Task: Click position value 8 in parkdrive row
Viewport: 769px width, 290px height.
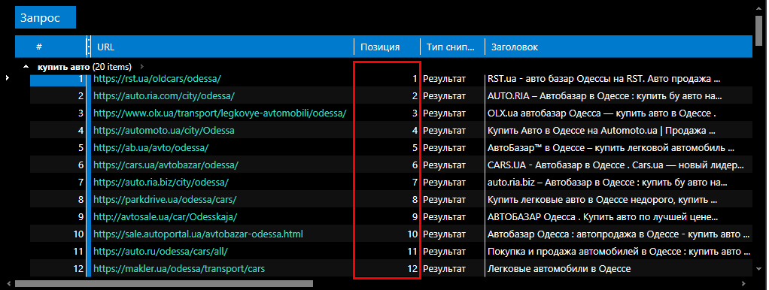Action: pyautogui.click(x=415, y=200)
